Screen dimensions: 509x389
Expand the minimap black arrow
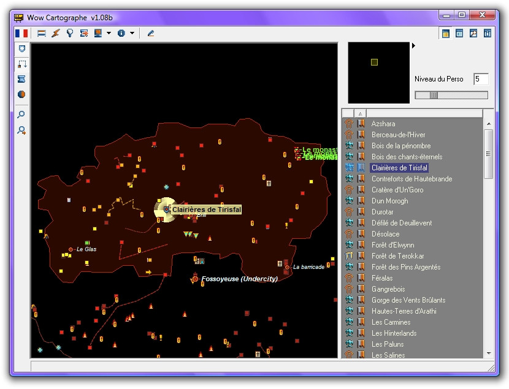413,46
